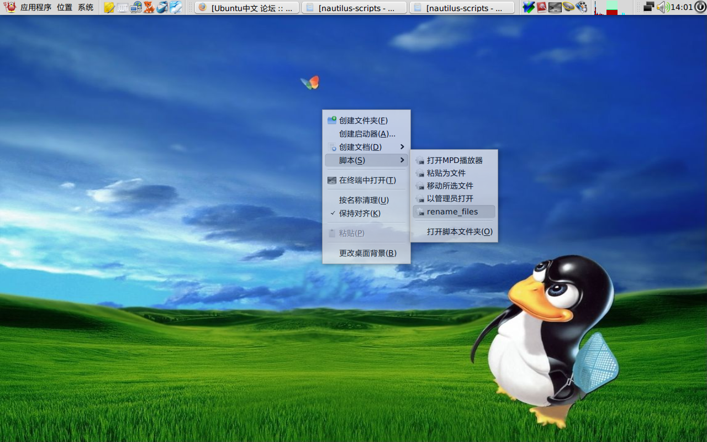The width and height of the screenshot is (707, 442).
Task: Select 更改桌面背景(B)
Action: pyautogui.click(x=366, y=253)
